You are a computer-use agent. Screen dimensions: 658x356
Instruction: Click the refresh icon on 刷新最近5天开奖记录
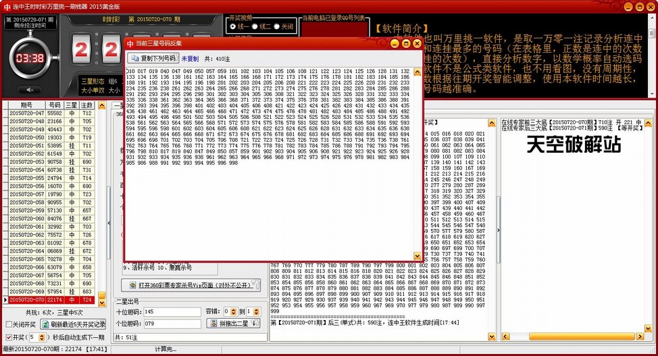pos(45,324)
